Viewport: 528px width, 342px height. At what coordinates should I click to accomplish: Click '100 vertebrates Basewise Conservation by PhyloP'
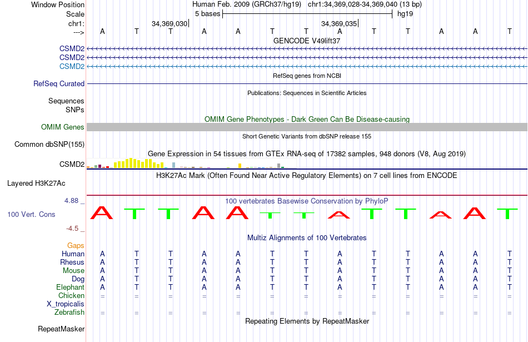307,201
